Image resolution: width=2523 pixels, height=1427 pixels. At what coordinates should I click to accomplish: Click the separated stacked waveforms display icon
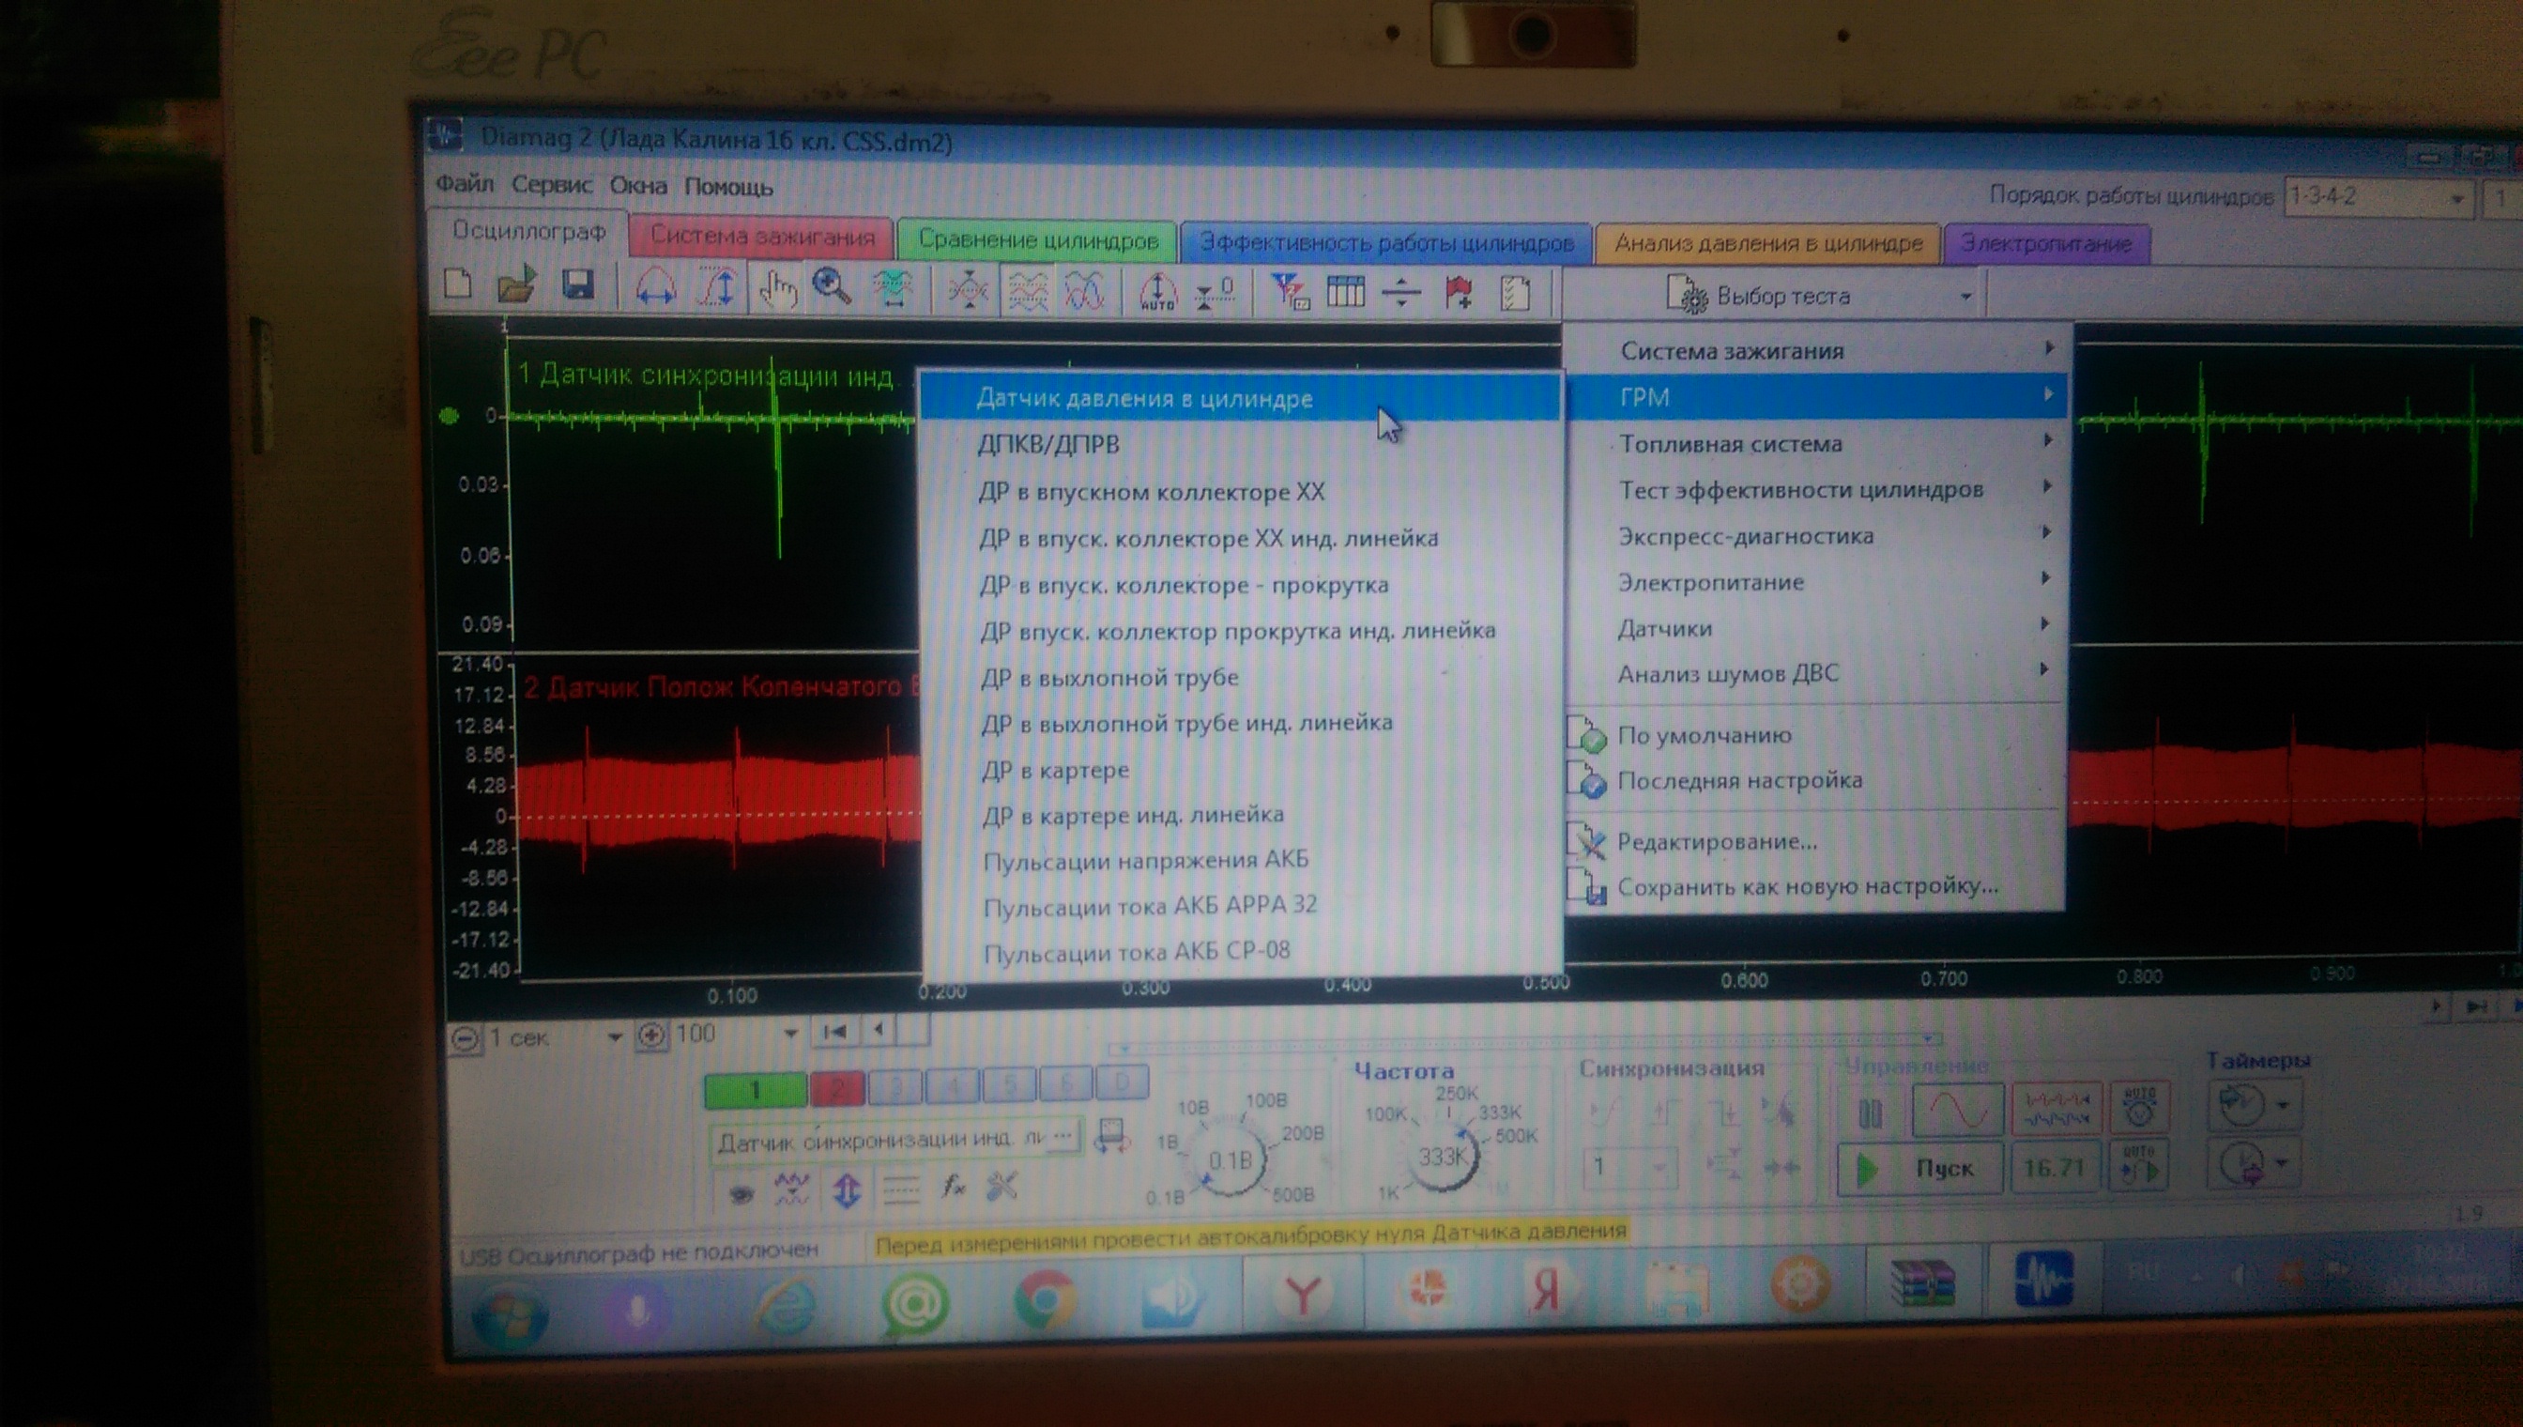tap(1027, 291)
